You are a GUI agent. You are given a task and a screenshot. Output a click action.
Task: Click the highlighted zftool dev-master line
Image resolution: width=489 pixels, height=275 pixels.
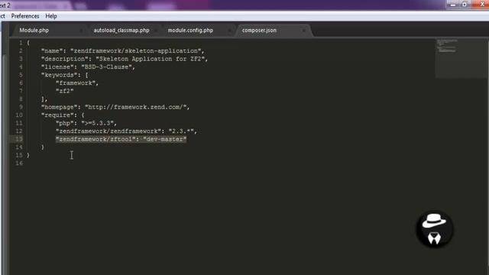click(x=121, y=139)
